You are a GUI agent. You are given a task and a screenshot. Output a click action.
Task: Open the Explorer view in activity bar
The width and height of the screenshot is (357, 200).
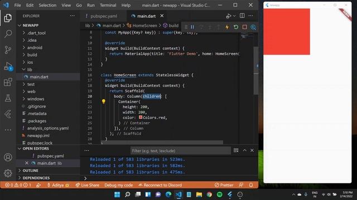click(8, 18)
